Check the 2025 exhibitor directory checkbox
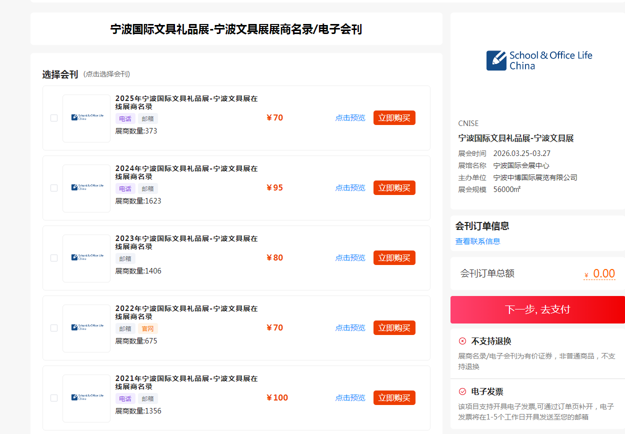This screenshot has height=434, width=625. [x=54, y=118]
